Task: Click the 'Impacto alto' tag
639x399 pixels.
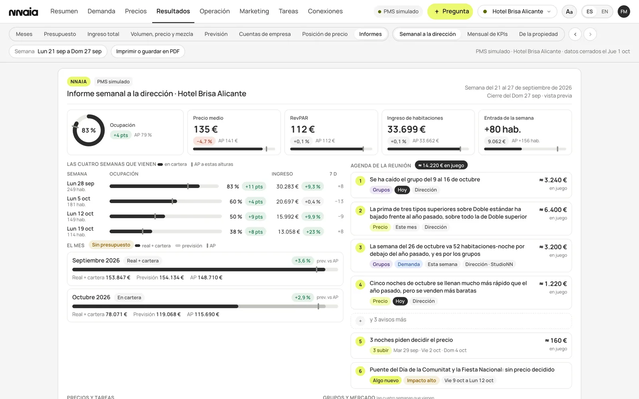Action: (421, 381)
